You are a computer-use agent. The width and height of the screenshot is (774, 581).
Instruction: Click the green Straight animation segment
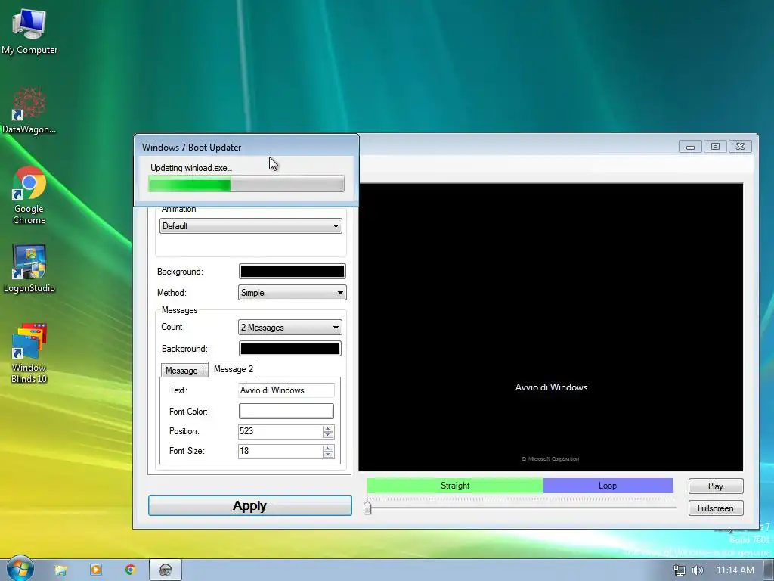point(455,486)
